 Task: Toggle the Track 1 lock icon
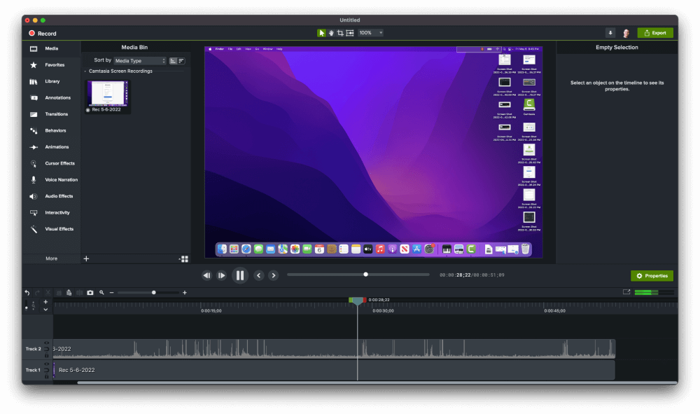[x=46, y=376]
